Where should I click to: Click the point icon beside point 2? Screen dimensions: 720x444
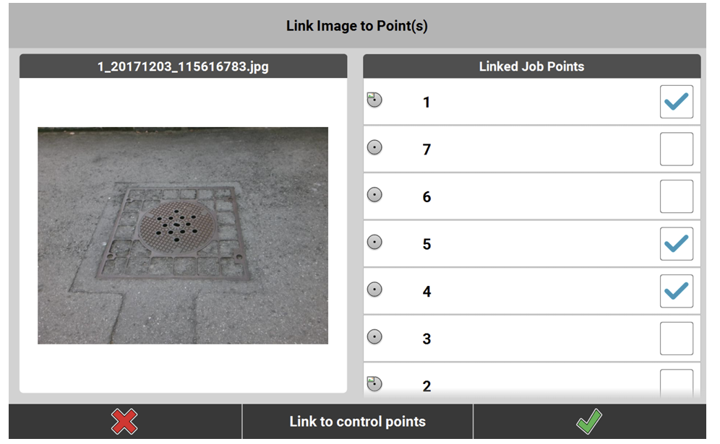pos(374,384)
